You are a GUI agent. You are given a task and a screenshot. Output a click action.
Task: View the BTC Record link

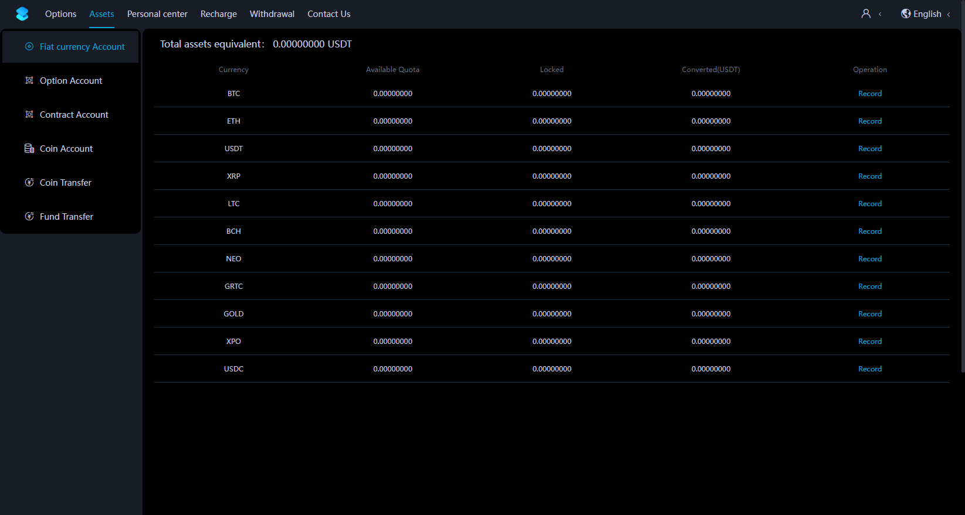(x=870, y=94)
